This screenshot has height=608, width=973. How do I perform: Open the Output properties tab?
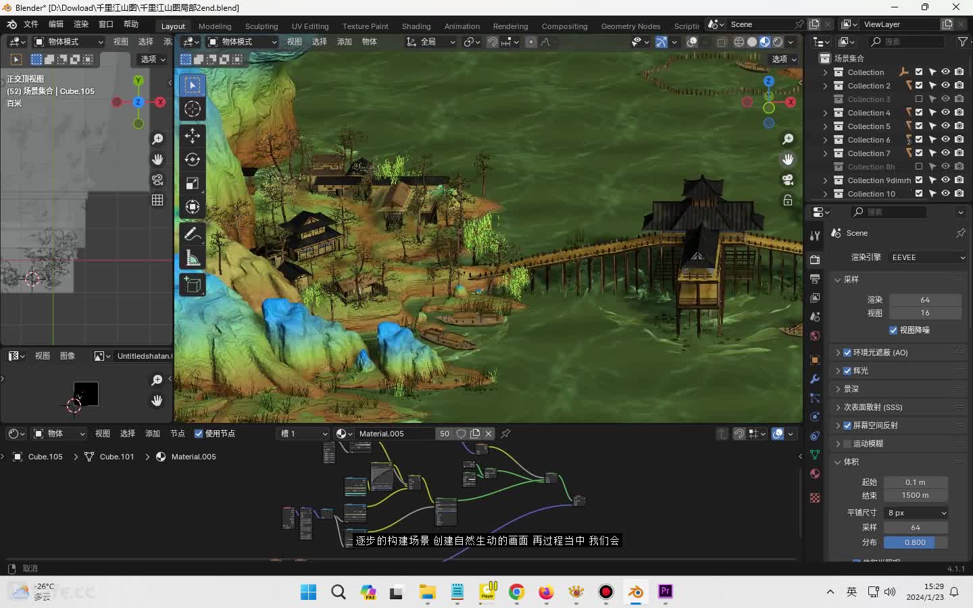tap(815, 278)
